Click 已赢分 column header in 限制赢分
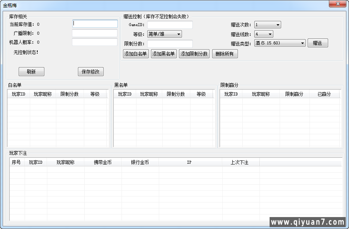 coord(324,94)
